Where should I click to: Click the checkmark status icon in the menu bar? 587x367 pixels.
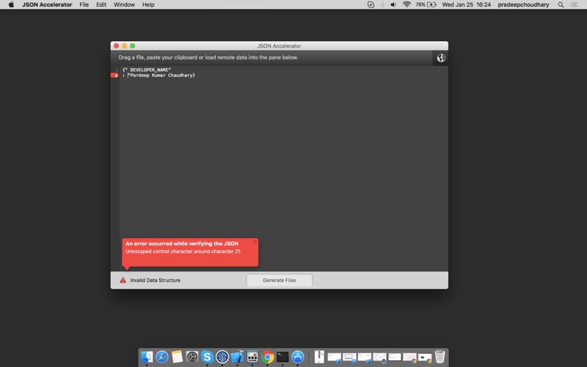point(371,4)
